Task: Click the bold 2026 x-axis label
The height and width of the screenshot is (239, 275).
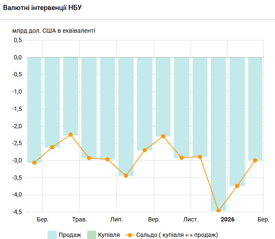Action: [228, 220]
